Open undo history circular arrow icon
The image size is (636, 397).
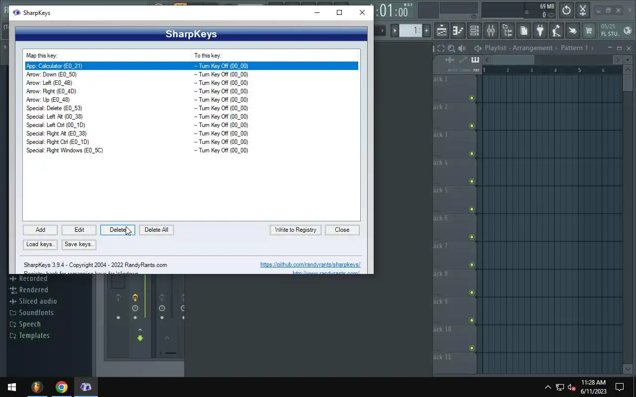[x=566, y=10]
